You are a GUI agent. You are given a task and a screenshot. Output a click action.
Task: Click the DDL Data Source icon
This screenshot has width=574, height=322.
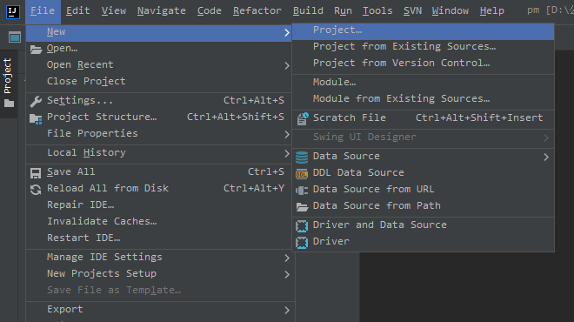click(x=302, y=174)
